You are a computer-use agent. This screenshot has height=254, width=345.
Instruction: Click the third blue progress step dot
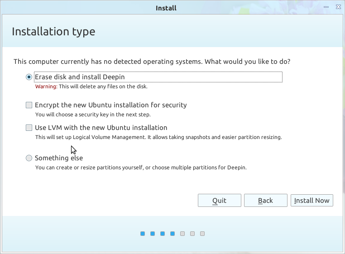pyautogui.click(x=163, y=234)
